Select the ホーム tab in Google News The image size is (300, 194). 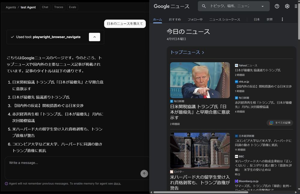coord(157,19)
